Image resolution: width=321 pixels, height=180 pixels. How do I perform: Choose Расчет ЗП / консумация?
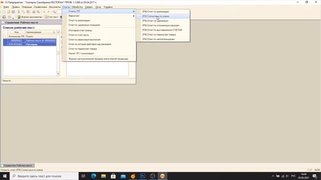point(99,53)
